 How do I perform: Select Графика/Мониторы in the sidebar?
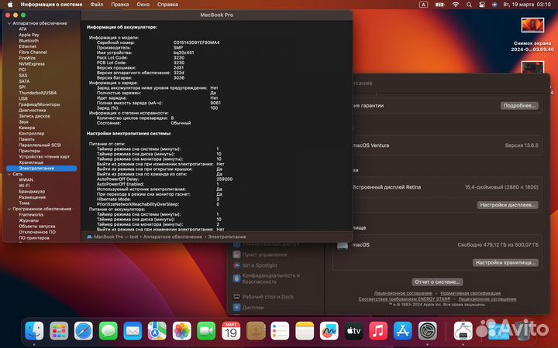pyautogui.click(x=40, y=104)
